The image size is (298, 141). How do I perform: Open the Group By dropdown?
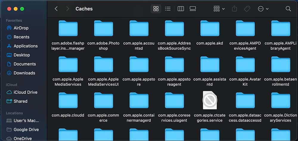(219, 9)
